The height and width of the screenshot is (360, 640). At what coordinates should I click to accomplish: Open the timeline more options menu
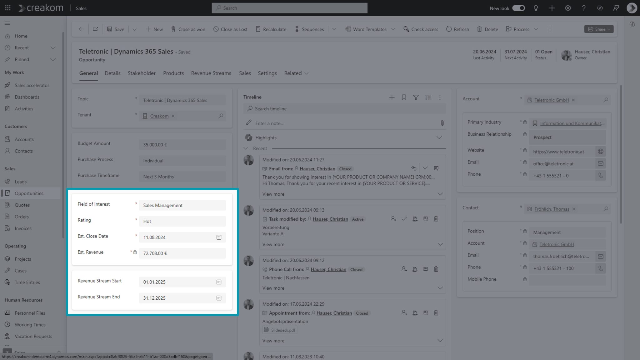pyautogui.click(x=440, y=97)
